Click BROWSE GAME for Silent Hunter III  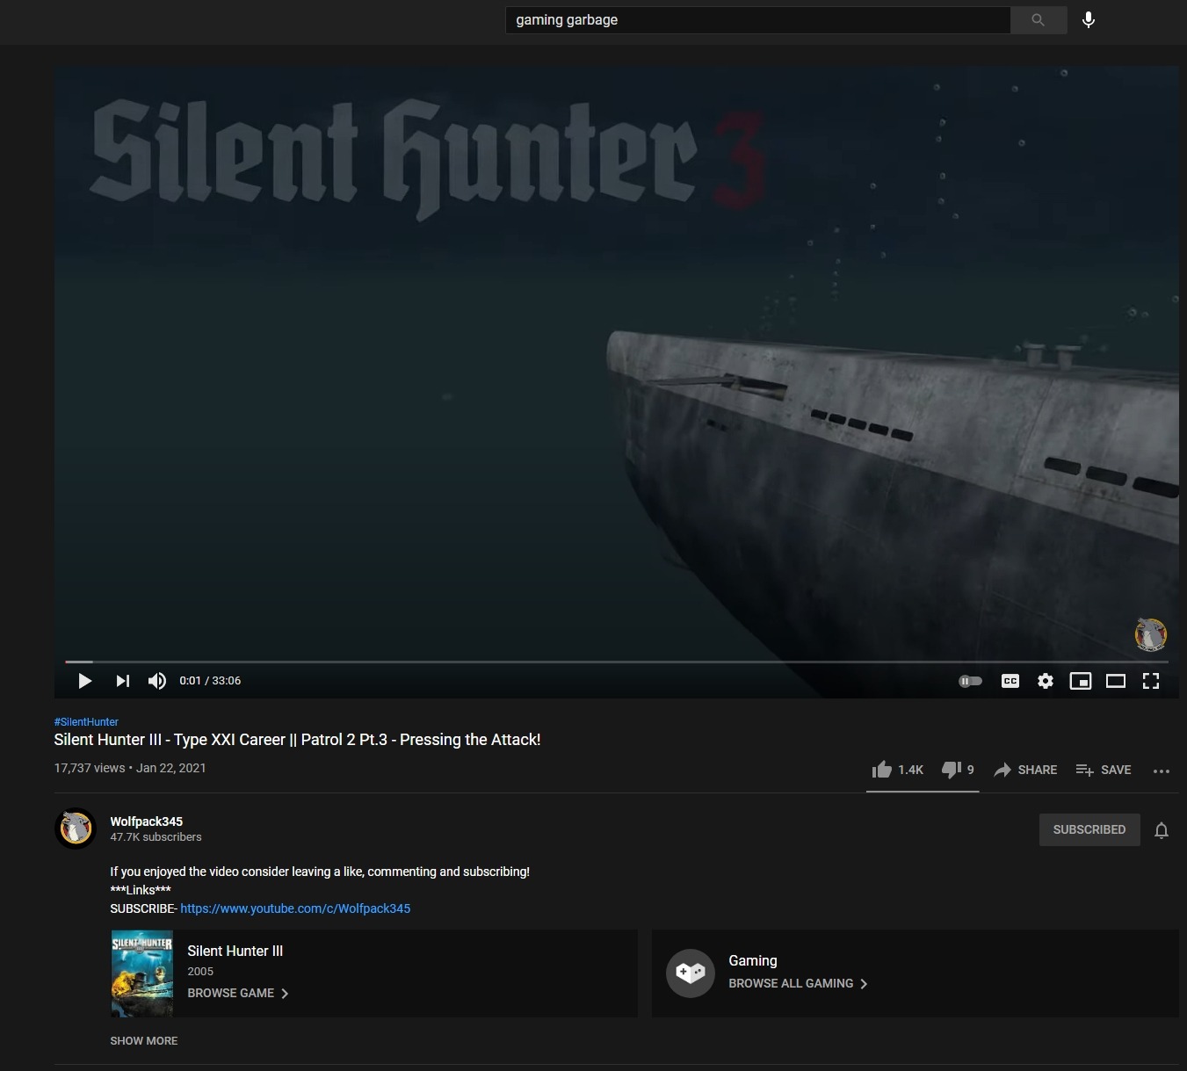(238, 993)
